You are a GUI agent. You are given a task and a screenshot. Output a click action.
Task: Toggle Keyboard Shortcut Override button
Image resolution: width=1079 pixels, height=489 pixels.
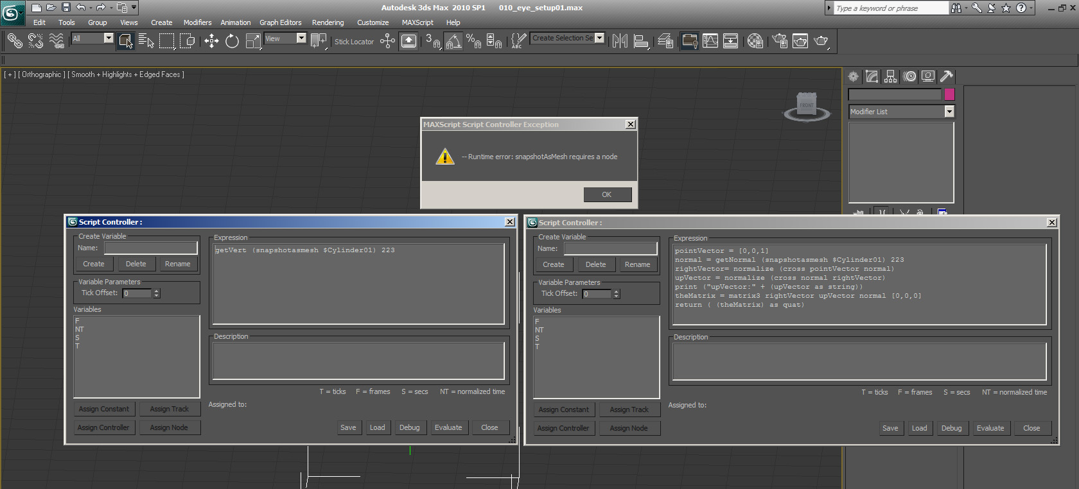coord(408,41)
